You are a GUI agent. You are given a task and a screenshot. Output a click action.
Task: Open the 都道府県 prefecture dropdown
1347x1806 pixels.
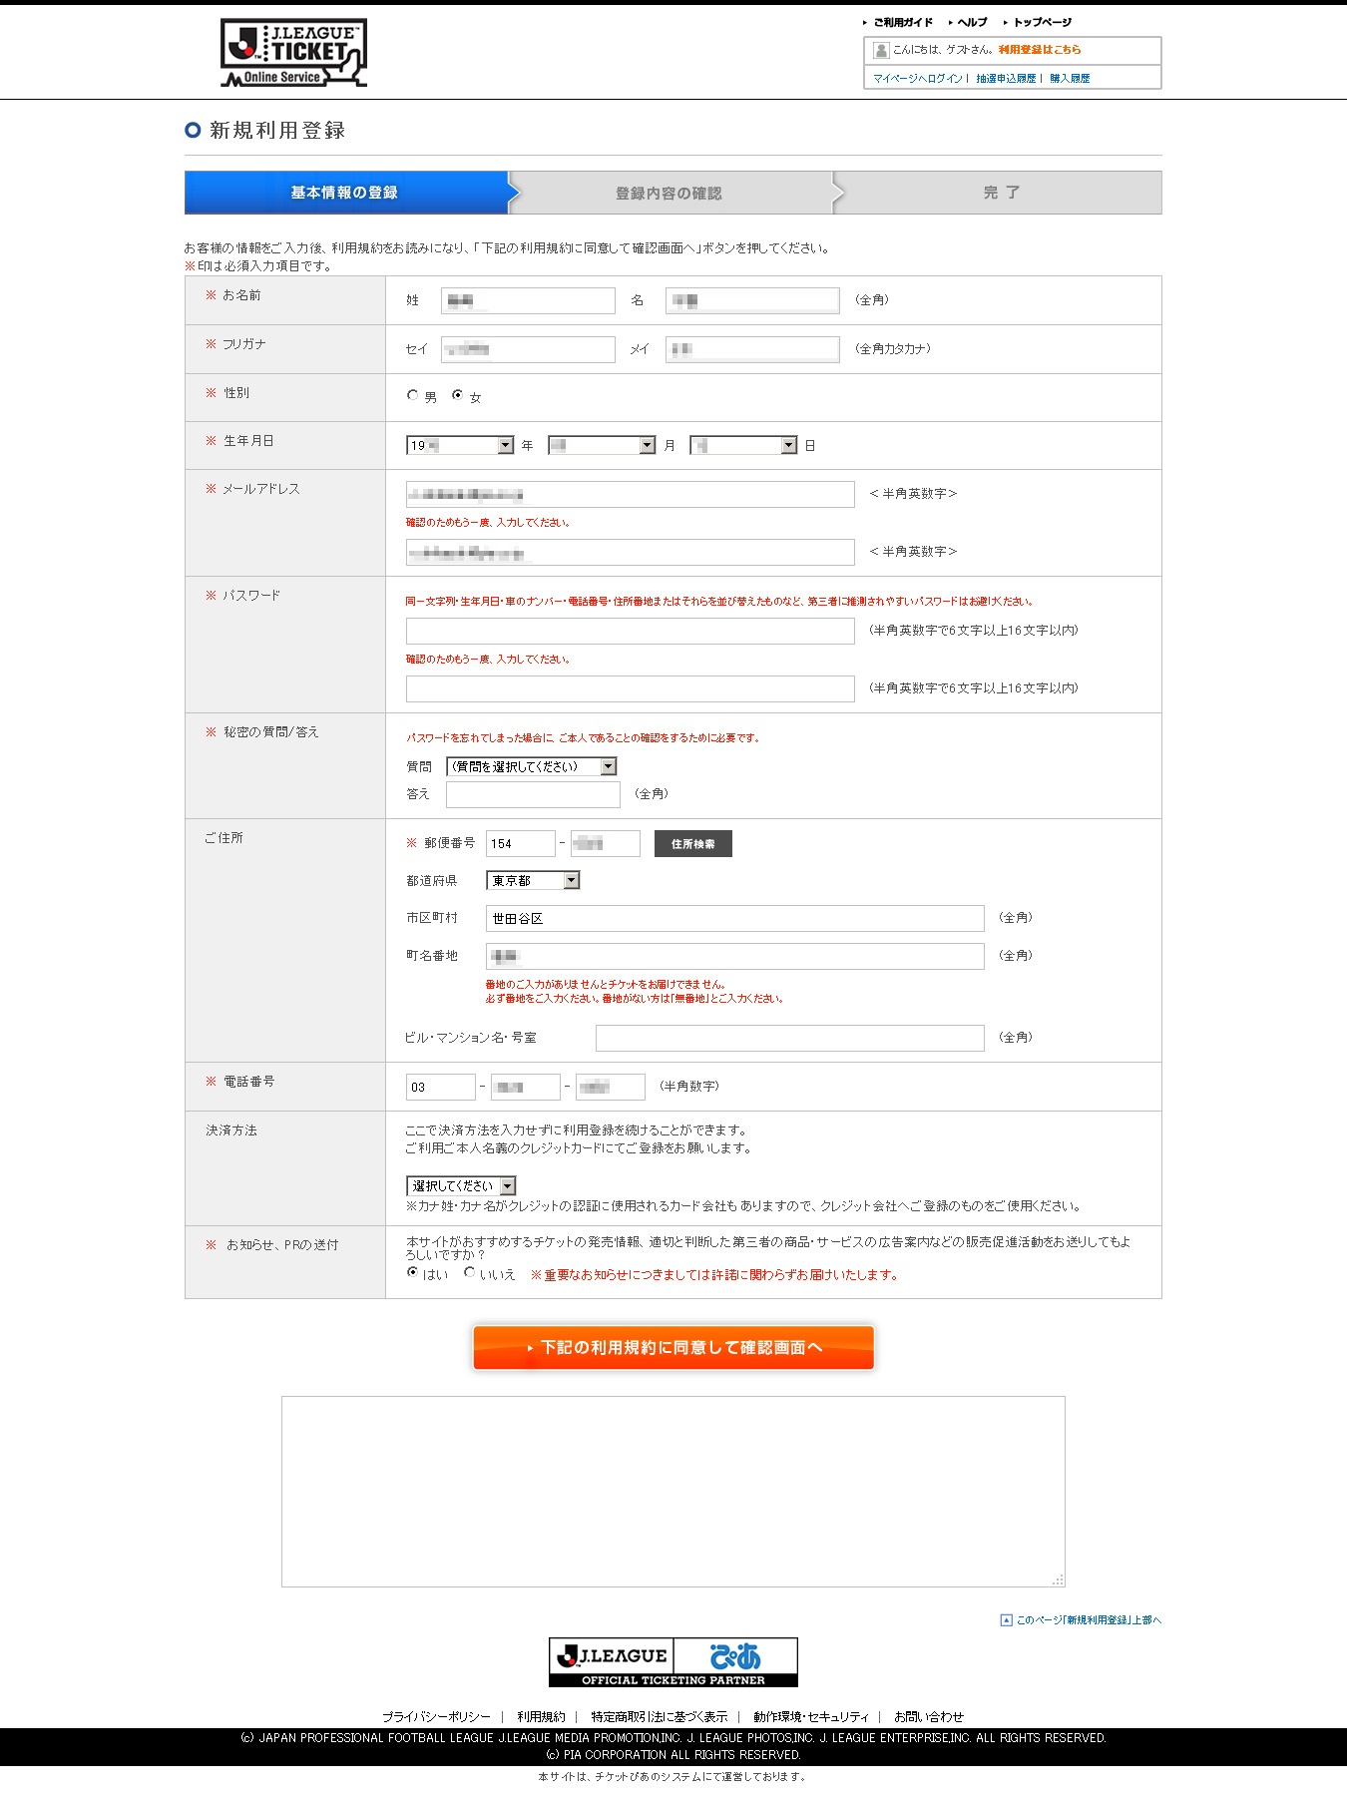(x=533, y=880)
